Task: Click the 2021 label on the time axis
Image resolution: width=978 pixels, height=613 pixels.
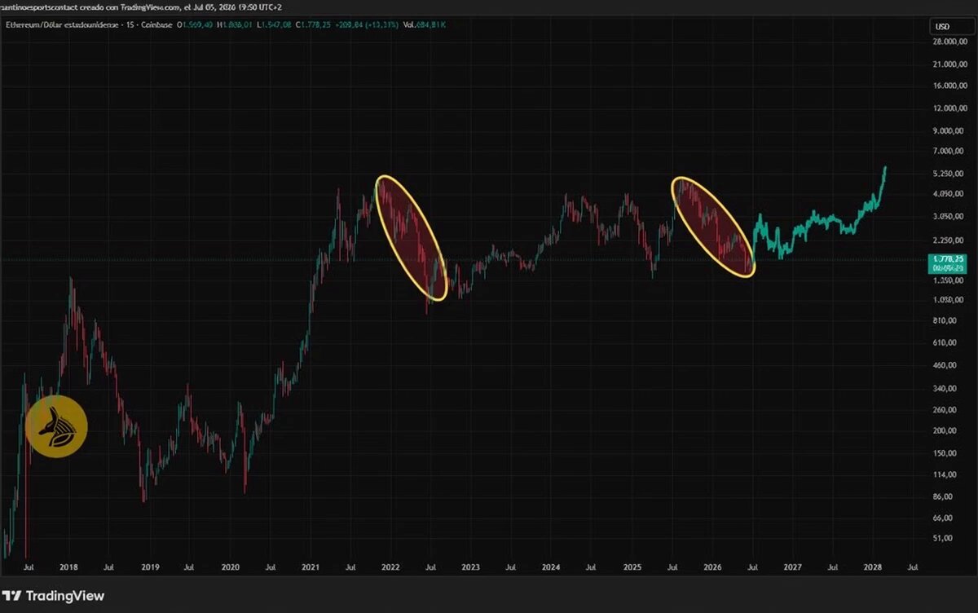Action: click(x=311, y=567)
